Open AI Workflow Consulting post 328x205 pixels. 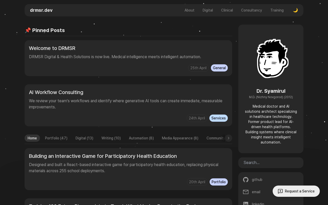click(x=56, y=92)
